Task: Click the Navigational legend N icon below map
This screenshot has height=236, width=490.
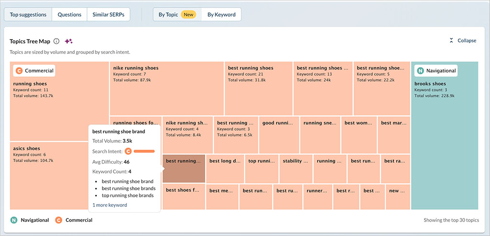Action: (14, 220)
